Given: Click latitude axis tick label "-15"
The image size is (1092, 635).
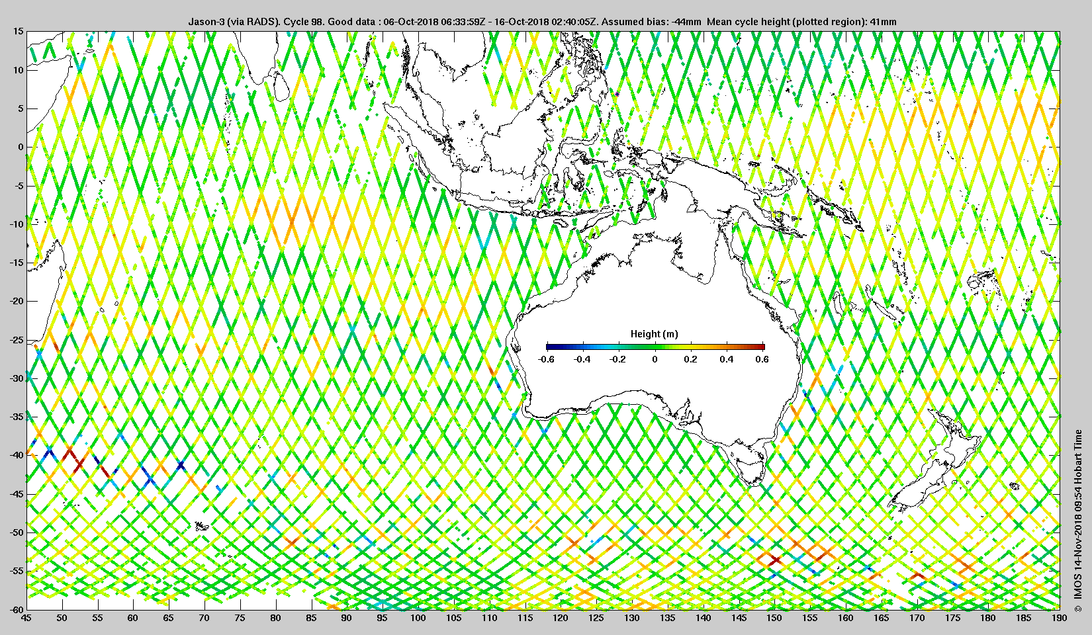Looking at the screenshot, I should tap(17, 263).
